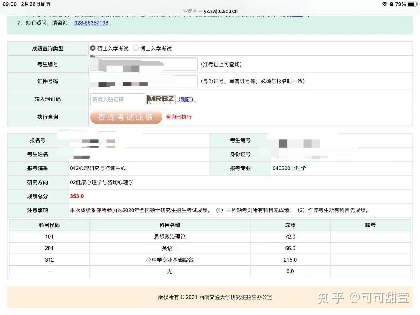This screenshot has height=315, width=420.
Task: Click the 报考院系 label
Action: pos(38,168)
